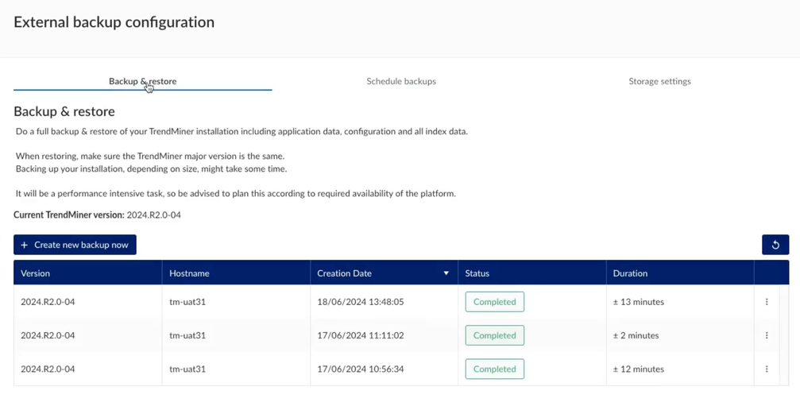Screen dimensions: 800x406
Task: Switch to Schedule backups tab
Action: pyautogui.click(x=400, y=81)
